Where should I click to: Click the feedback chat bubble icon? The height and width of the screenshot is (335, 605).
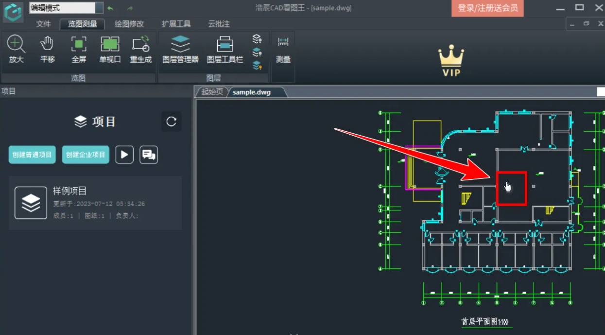click(x=148, y=154)
